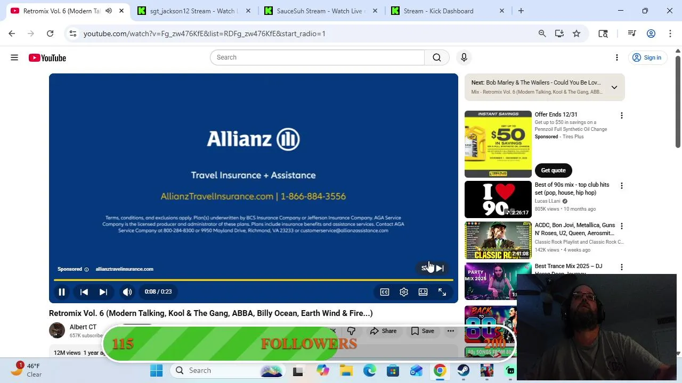This screenshot has width=682, height=383.
Task: Seek along the yellow ad progress bar
Action: pos(254,280)
